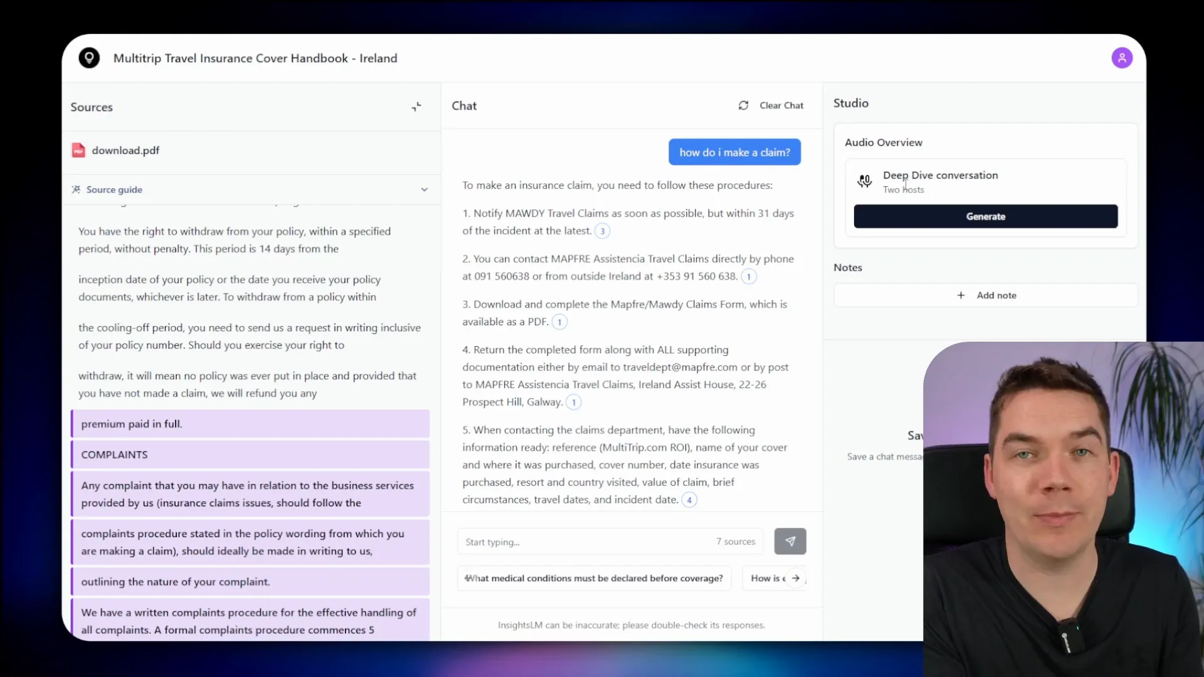
Task: Click the Deep Dive conversation title
Action: [x=940, y=176]
